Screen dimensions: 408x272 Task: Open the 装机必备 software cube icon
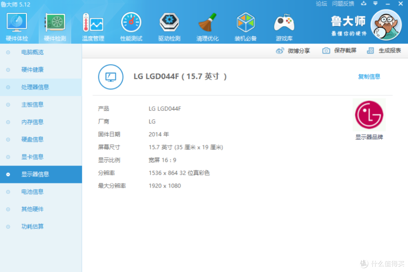(246, 22)
